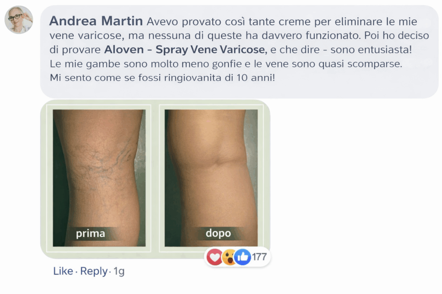Click the blue thumbs-up reaction icon
This screenshot has width=442, height=294.
tap(242, 257)
